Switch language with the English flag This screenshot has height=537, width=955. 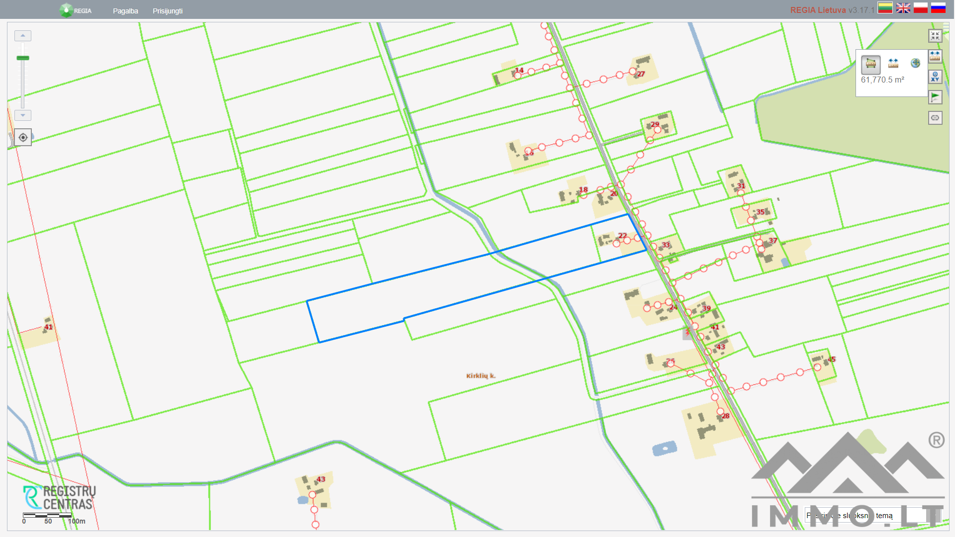pos(903,8)
